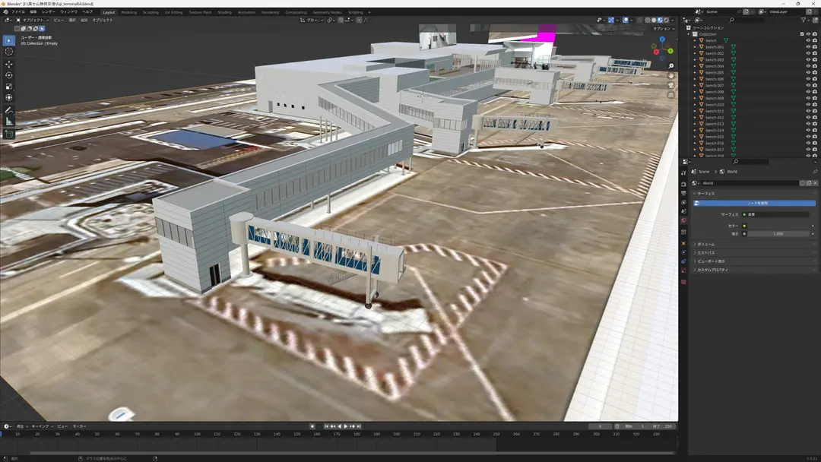
Task: Click the navigation gizmo's blue Z axis
Action: (662, 40)
